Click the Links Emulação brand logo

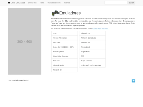click(16, 3)
